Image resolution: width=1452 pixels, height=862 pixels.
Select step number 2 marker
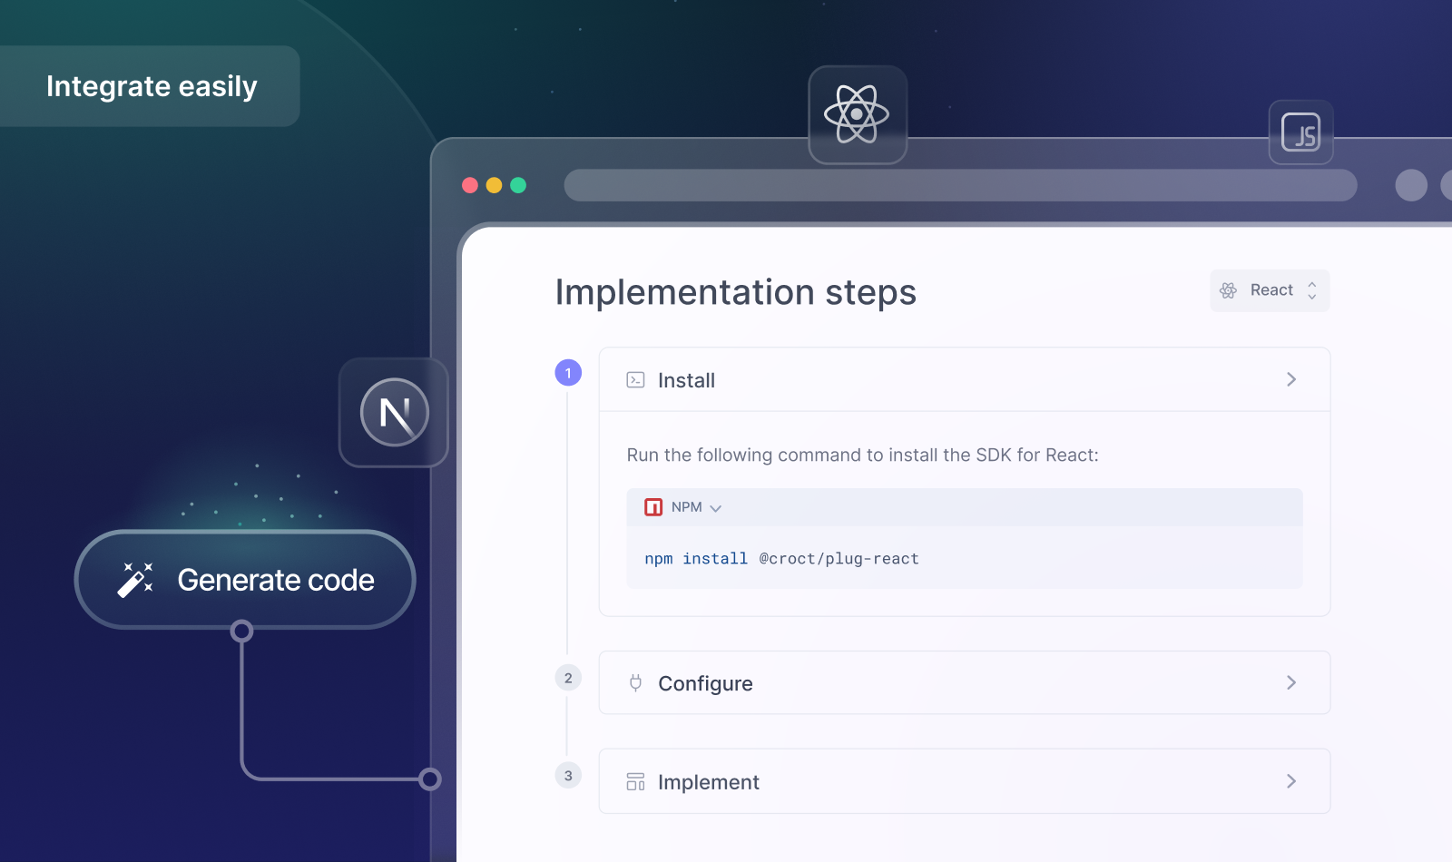(568, 678)
